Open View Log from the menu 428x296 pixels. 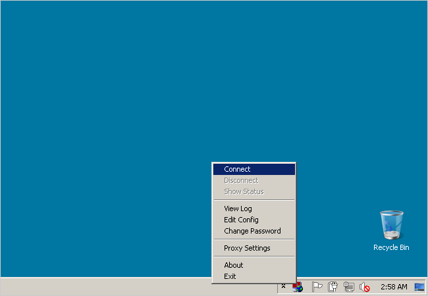(254, 209)
